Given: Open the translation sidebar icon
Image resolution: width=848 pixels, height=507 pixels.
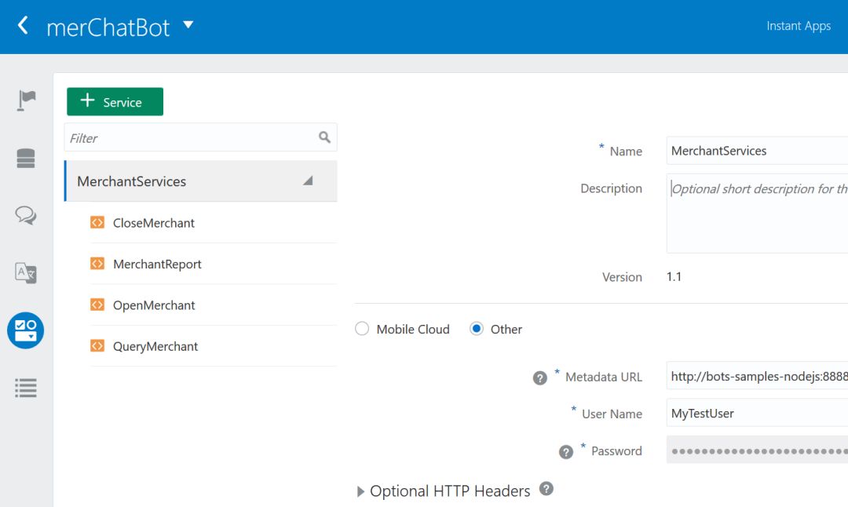Looking at the screenshot, I should (x=26, y=273).
